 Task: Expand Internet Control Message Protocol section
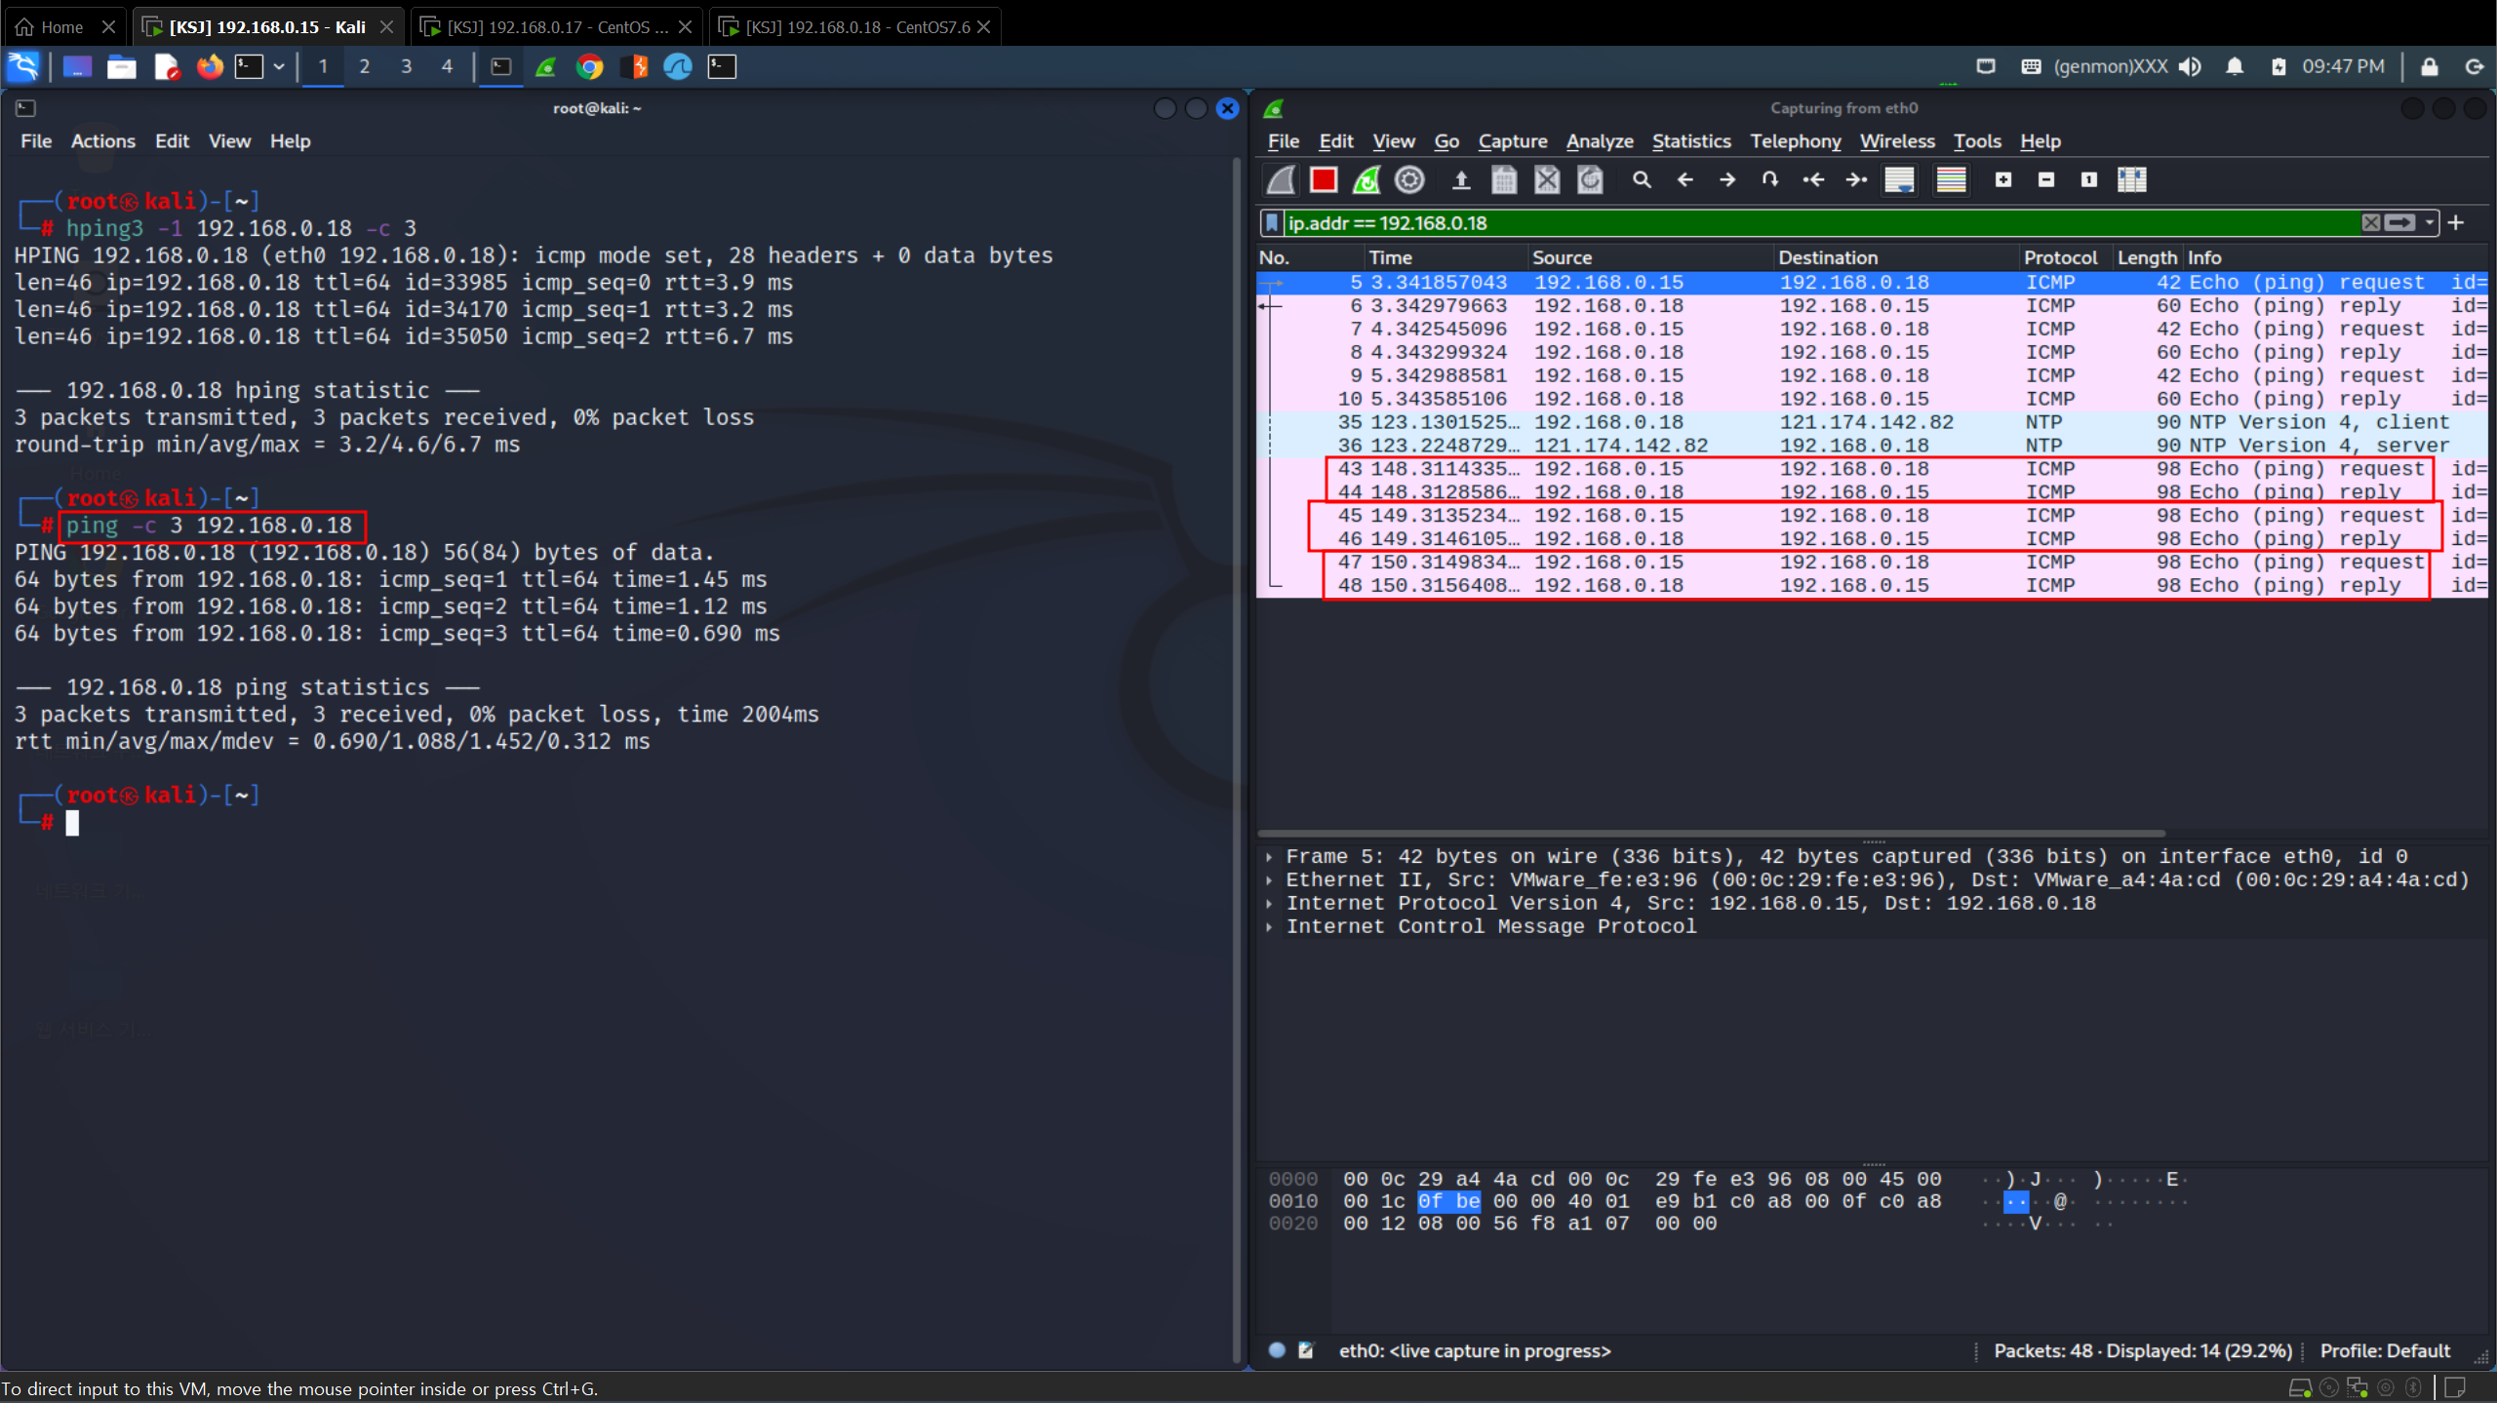pos(1269,927)
